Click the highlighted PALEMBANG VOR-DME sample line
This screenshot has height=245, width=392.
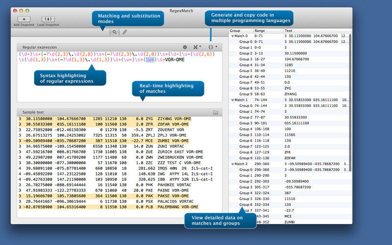pos(109,207)
